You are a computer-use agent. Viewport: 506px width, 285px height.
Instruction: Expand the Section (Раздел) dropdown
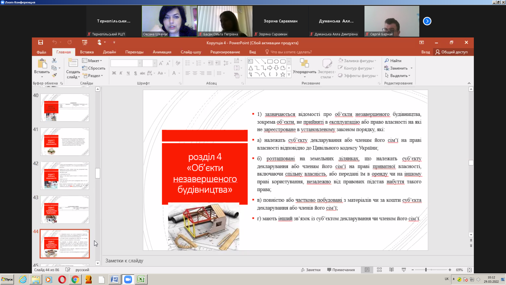coord(93,76)
